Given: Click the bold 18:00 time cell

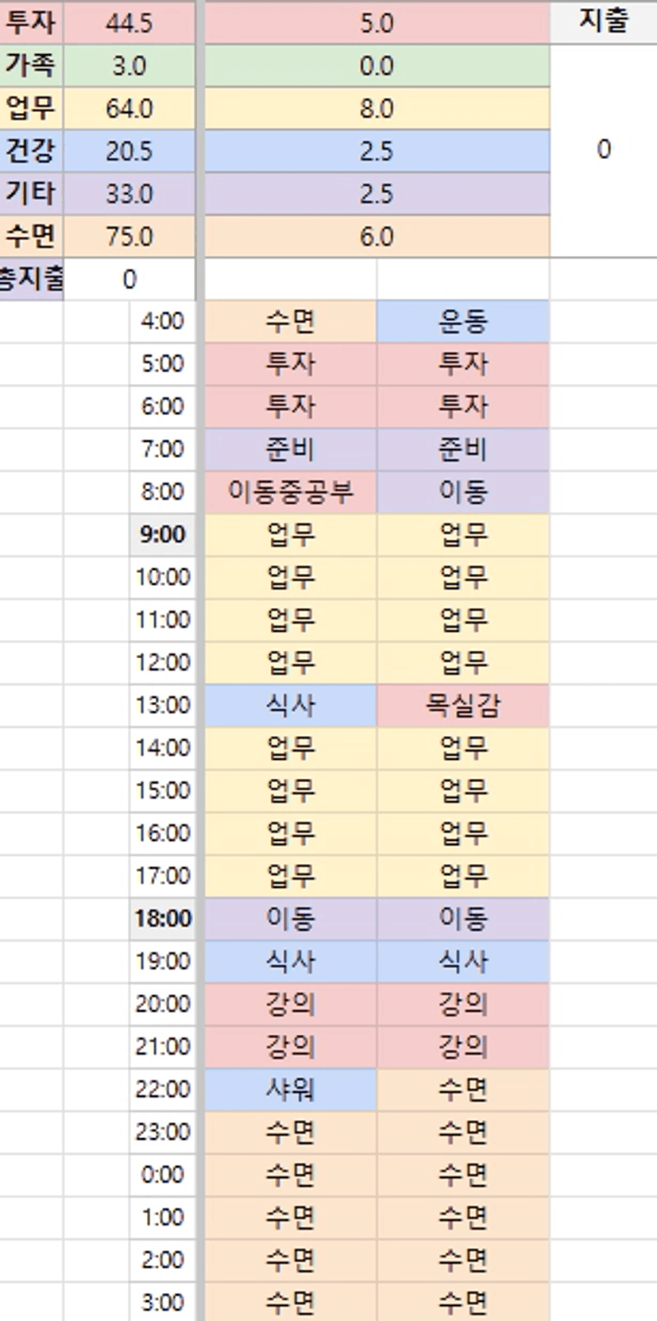Looking at the screenshot, I should click(162, 919).
